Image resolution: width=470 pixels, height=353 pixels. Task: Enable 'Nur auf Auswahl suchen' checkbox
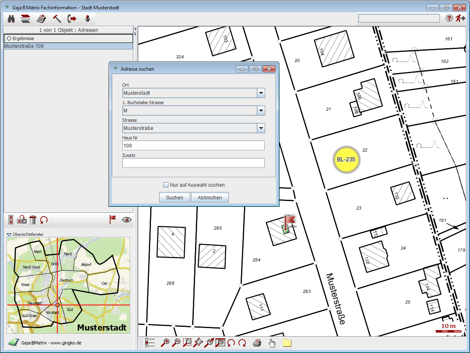tap(166, 185)
